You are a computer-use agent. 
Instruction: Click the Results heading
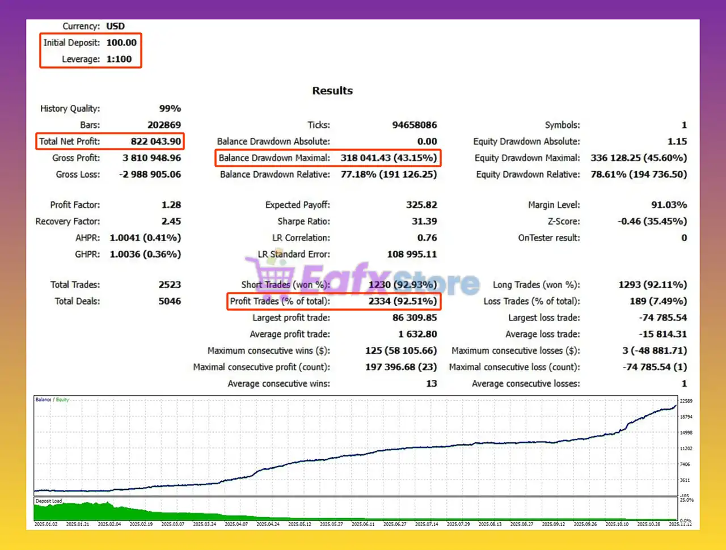pyautogui.click(x=332, y=91)
